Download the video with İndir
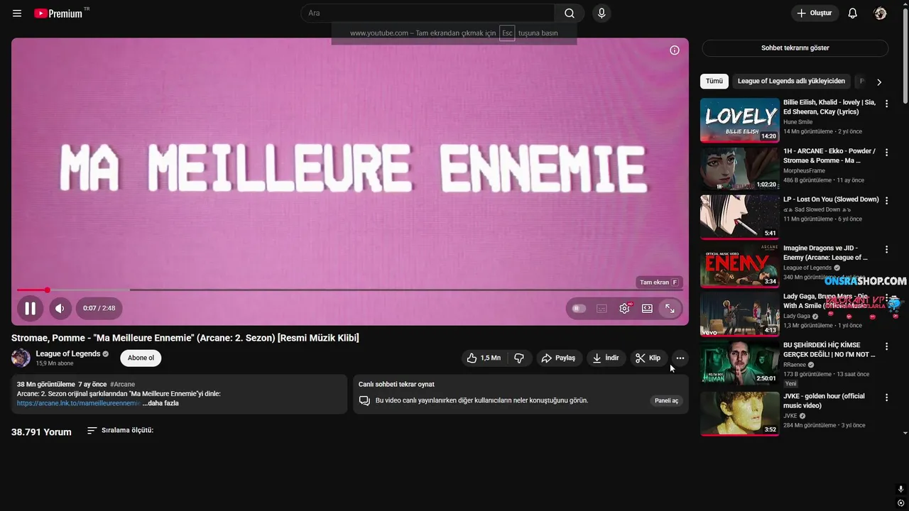909x511 pixels. pyautogui.click(x=606, y=358)
